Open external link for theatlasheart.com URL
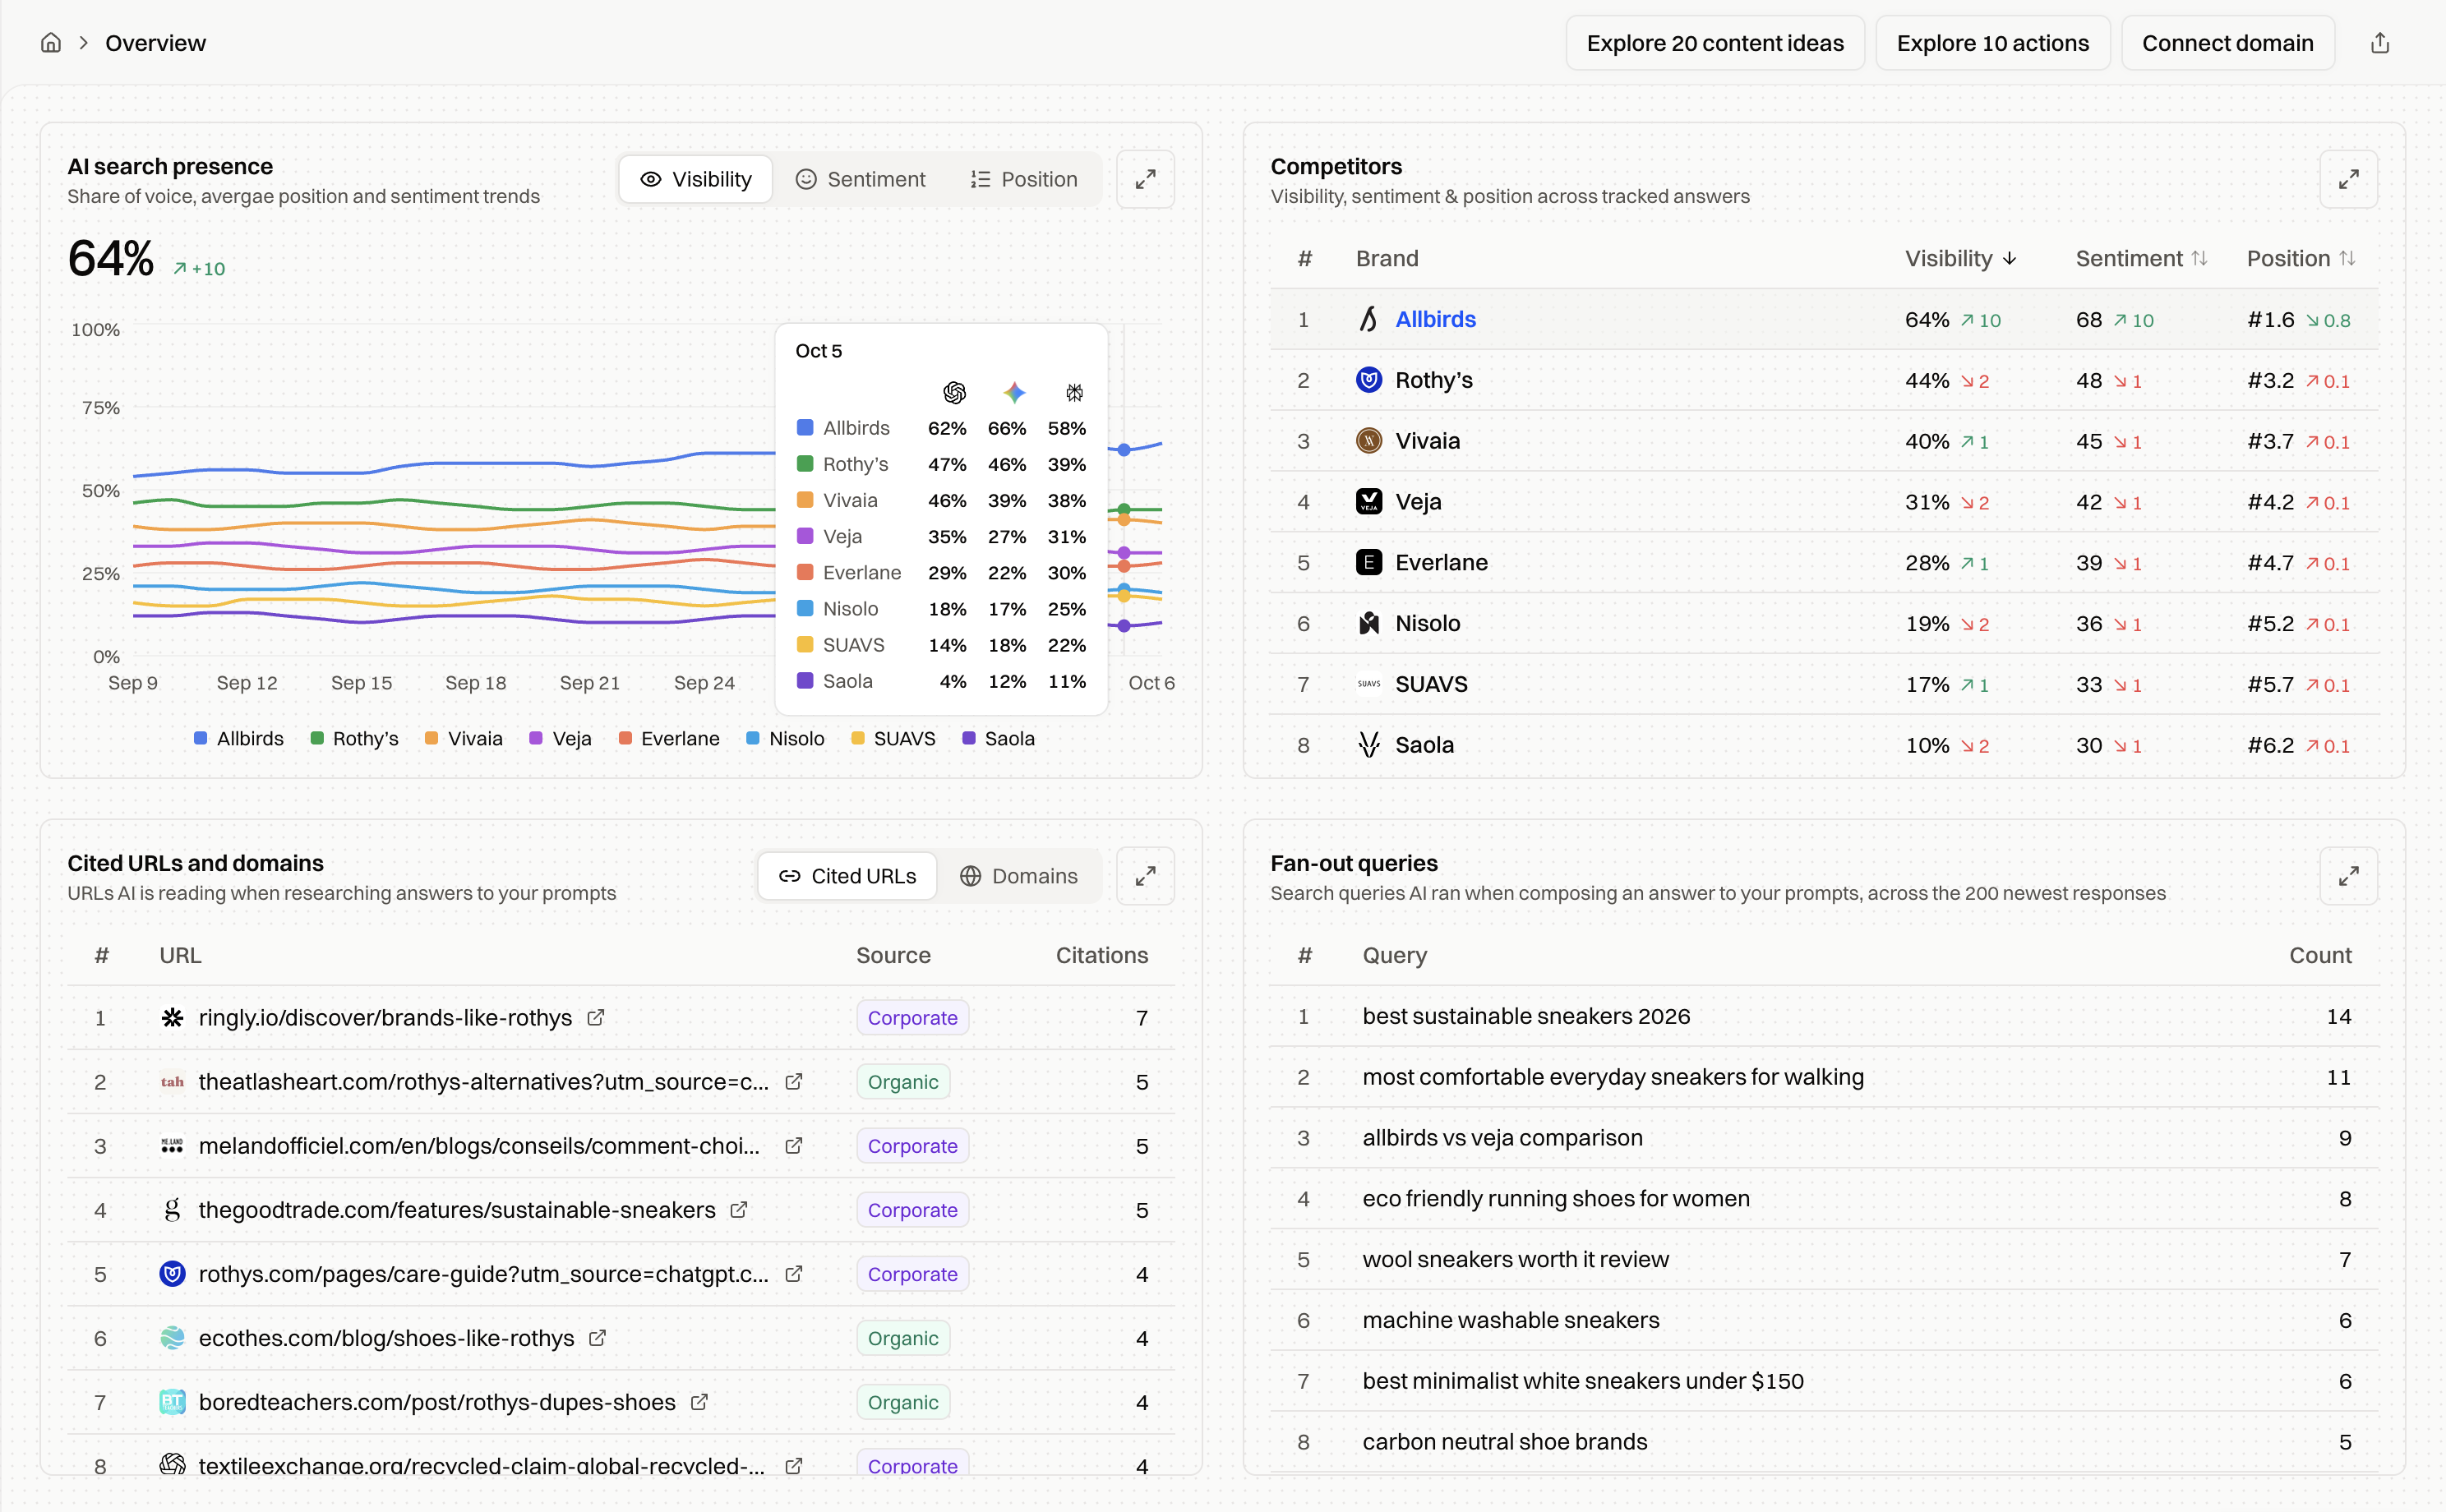The height and width of the screenshot is (1512, 2446). (x=793, y=1082)
